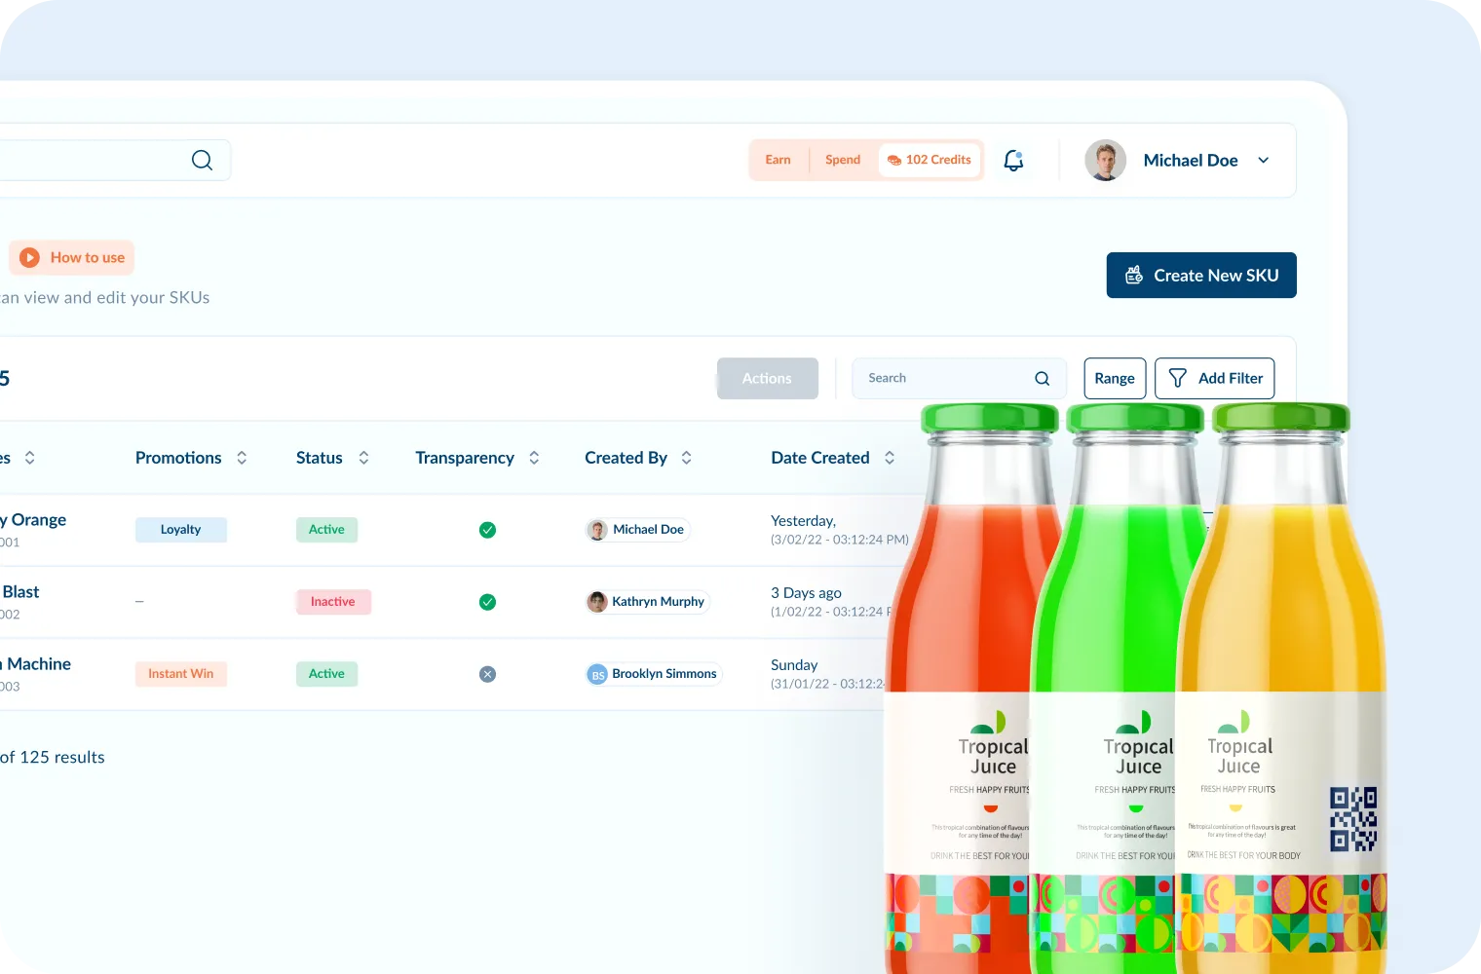Click Michael Doe profile avatar
The image size is (1481, 974).
pos(1105,161)
